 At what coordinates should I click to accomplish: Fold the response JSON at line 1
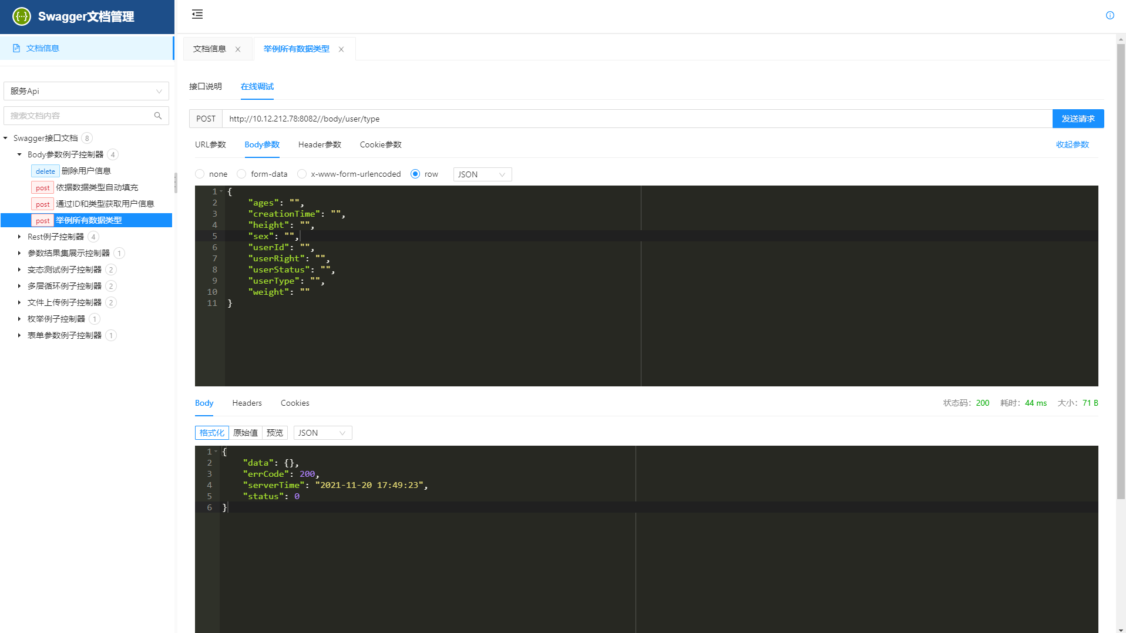pyautogui.click(x=216, y=452)
